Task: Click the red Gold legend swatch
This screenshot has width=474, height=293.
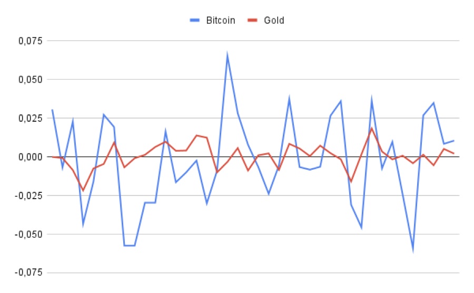Action: click(x=252, y=21)
